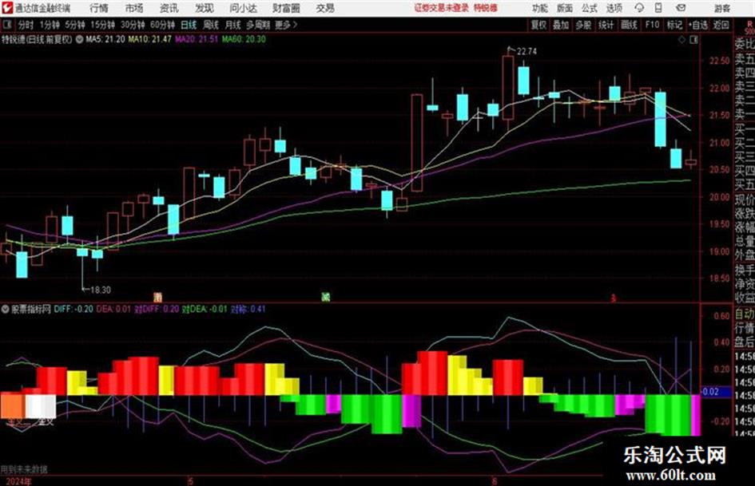Expand the main chart indicator dropdown arrow
755x486 pixels.
click(79, 39)
